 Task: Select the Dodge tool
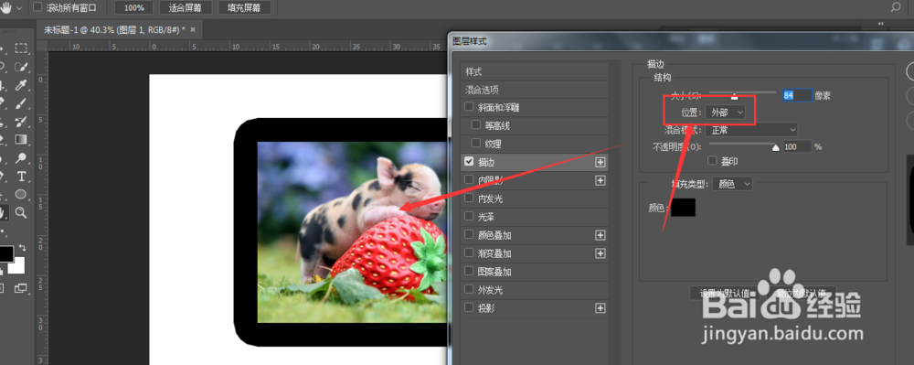coord(21,157)
